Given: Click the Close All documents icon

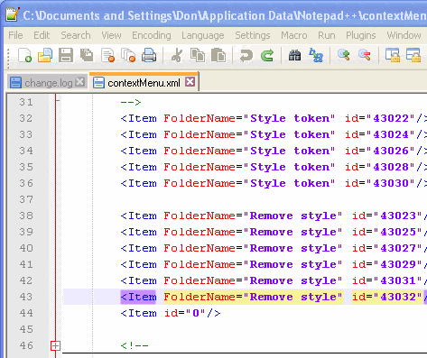Looking at the screenshot, I should pos(128,55).
